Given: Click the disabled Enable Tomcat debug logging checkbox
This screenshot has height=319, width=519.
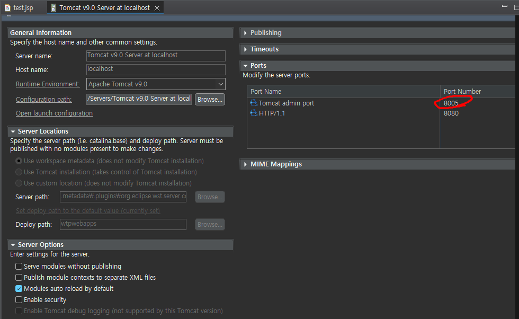Looking at the screenshot, I should [19, 311].
